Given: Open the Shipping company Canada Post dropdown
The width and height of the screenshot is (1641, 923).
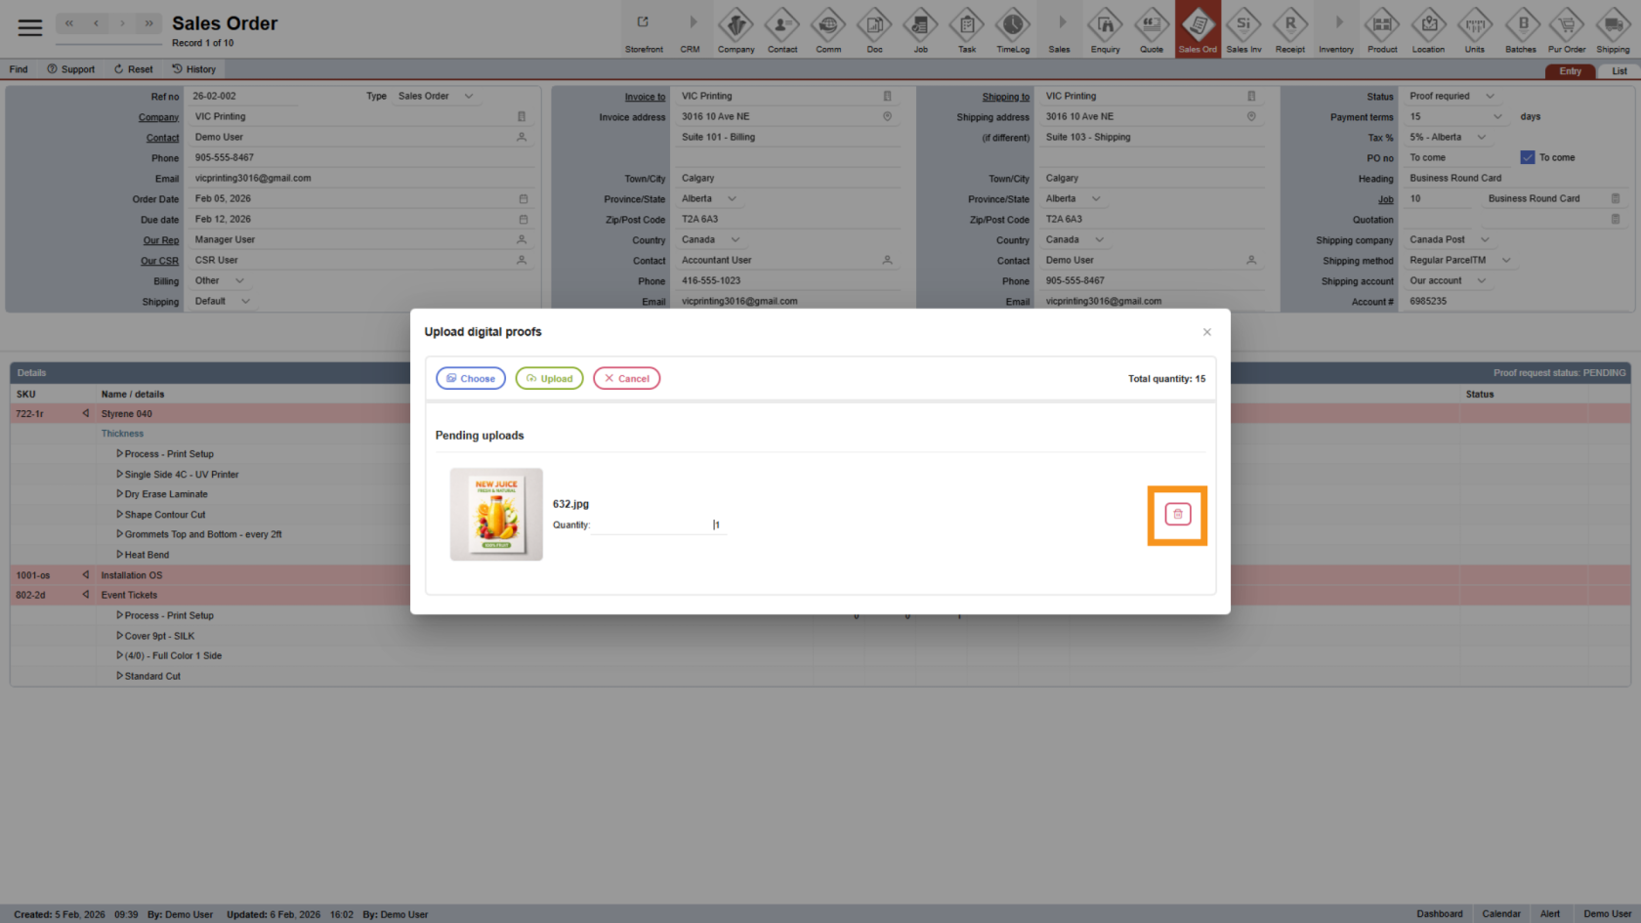Looking at the screenshot, I should [x=1485, y=239].
